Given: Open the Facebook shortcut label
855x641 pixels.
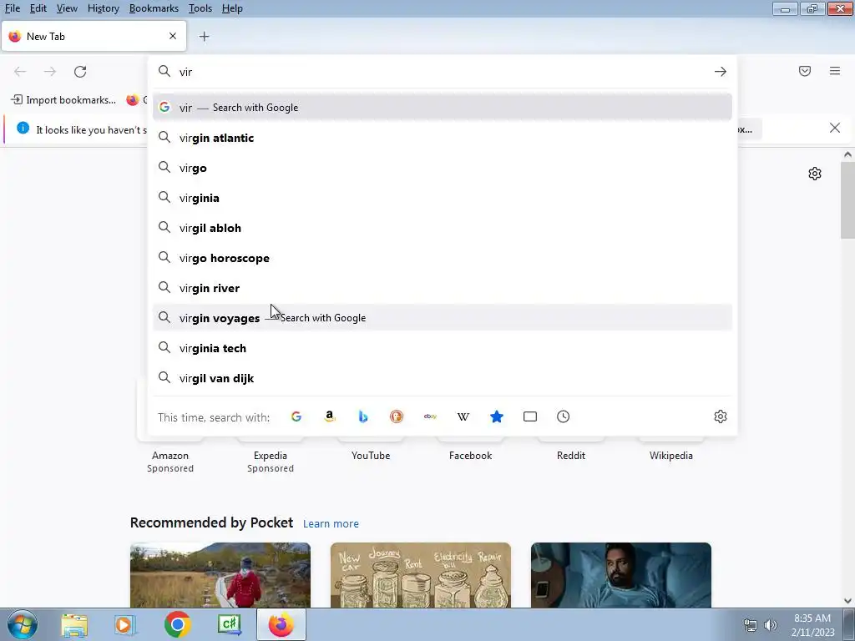Looking at the screenshot, I should point(471,456).
